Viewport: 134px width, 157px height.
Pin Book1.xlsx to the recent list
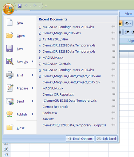[113, 112]
